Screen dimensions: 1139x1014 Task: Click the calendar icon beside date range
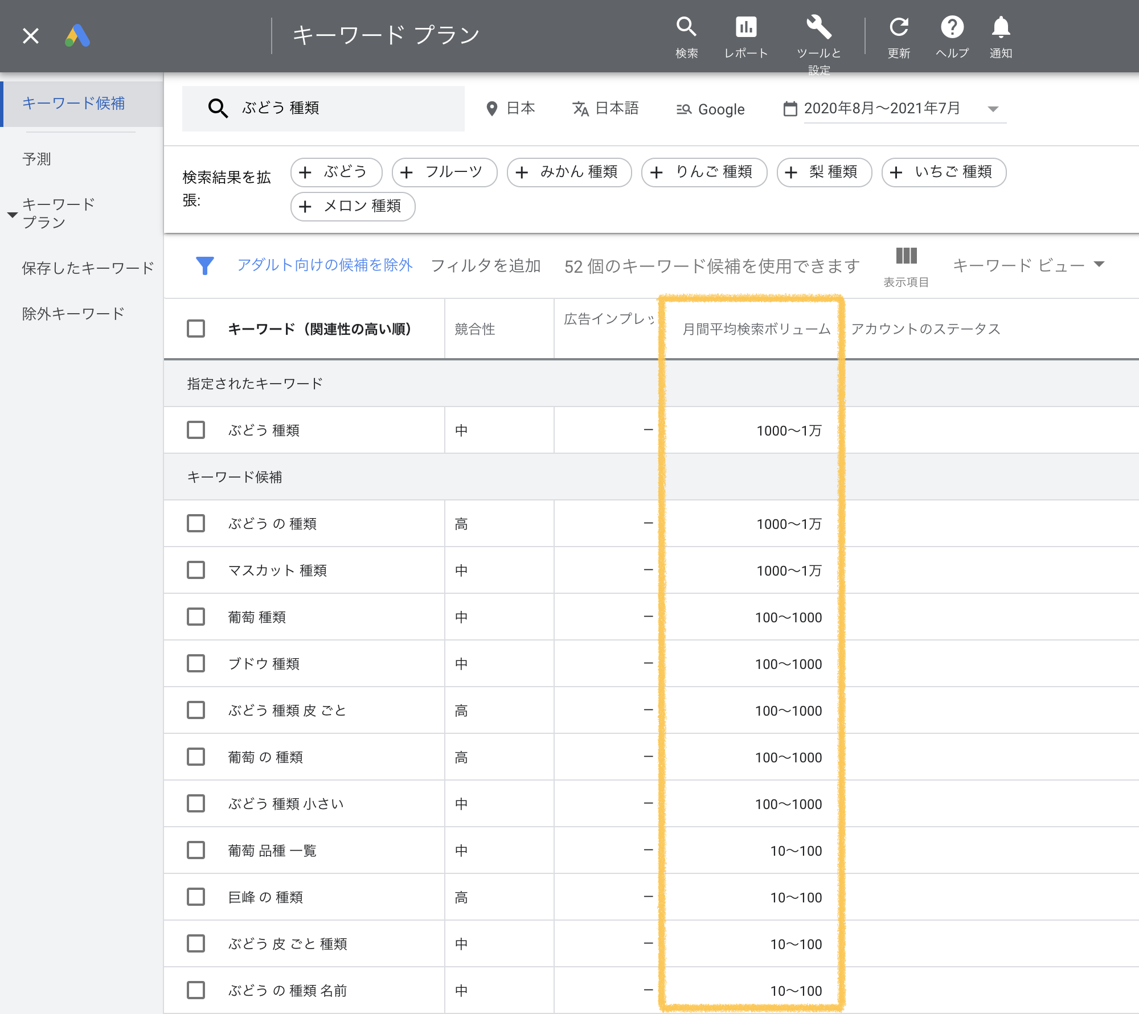pos(790,108)
